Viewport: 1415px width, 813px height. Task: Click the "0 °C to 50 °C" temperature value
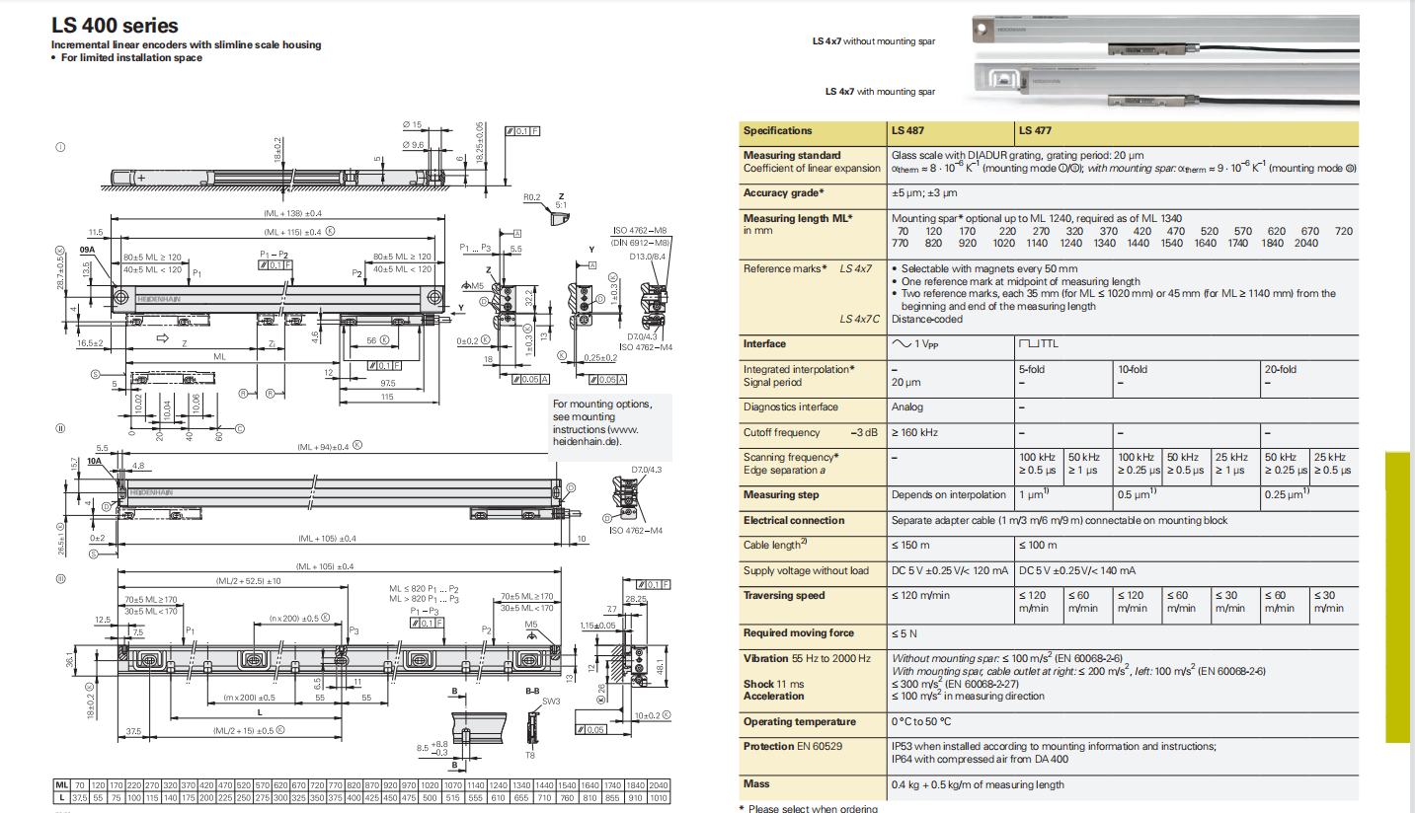pos(923,722)
